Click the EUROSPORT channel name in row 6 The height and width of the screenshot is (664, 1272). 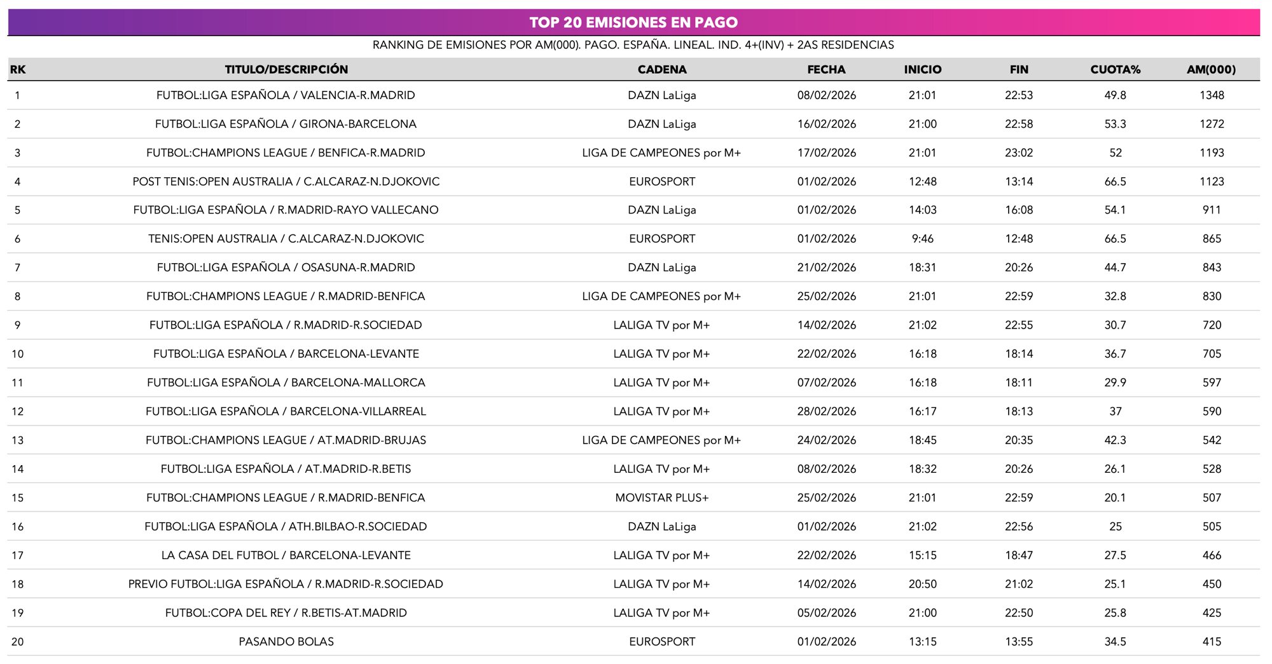[x=661, y=239]
